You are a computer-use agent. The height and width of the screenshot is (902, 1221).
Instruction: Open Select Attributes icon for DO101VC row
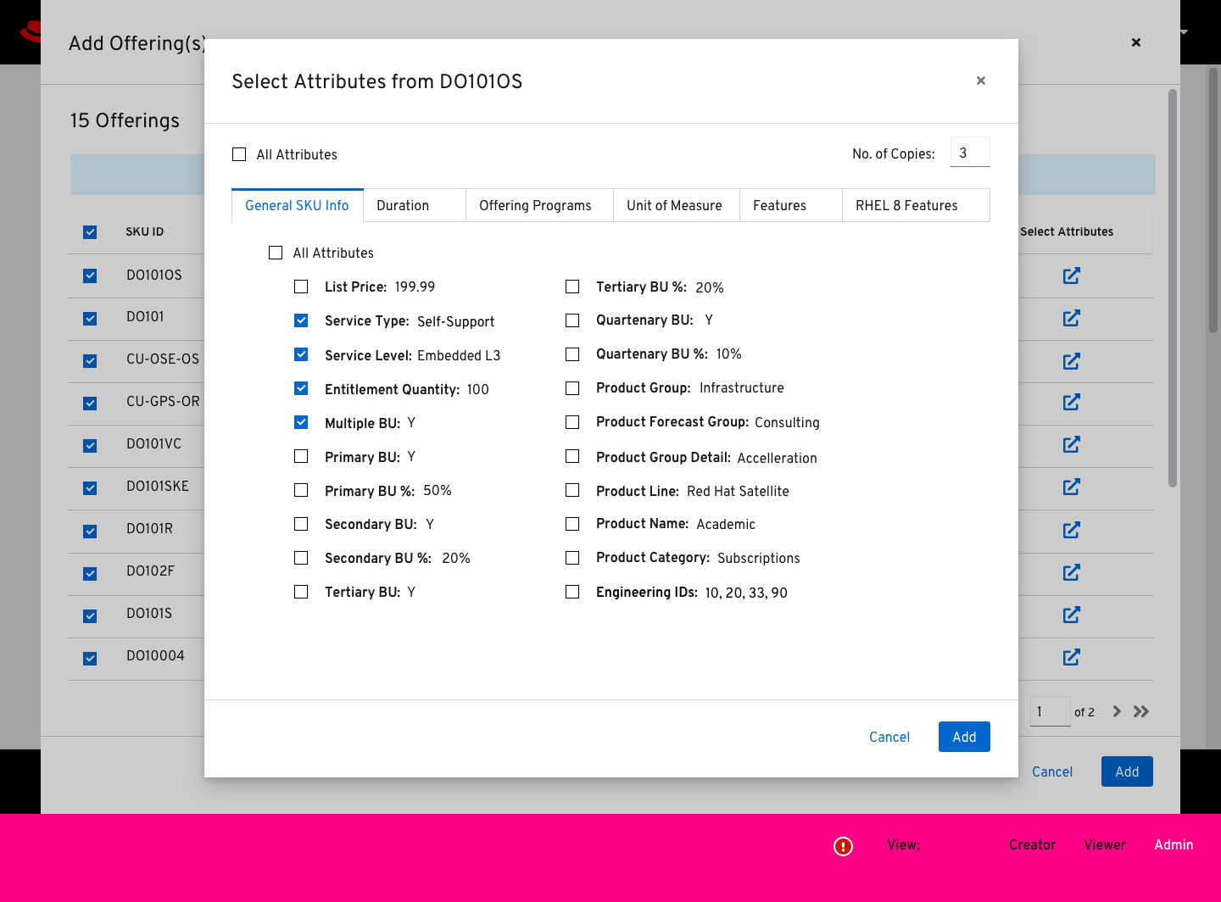[1071, 444]
